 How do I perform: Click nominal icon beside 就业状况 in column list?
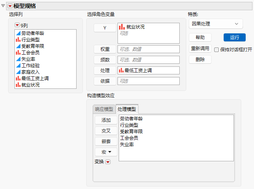18,85
